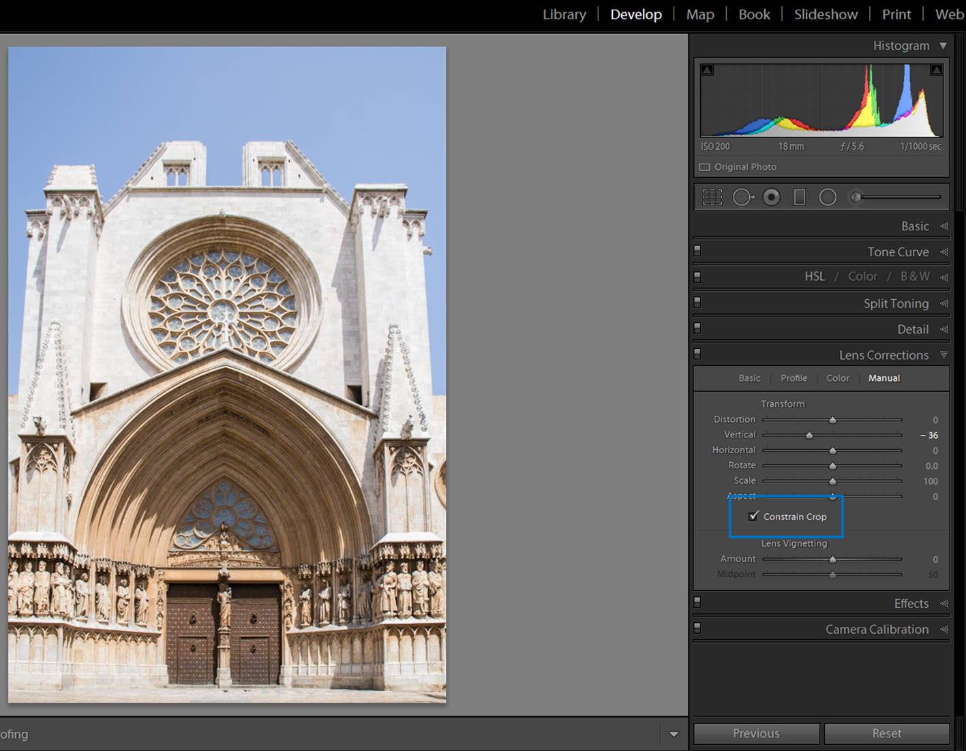This screenshot has width=966, height=751.
Task: Click the Scale slider handle
Action: 832,481
